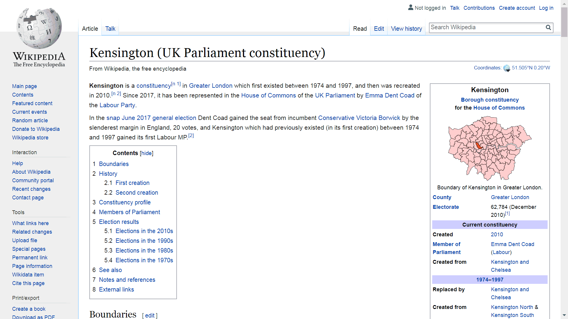Edit the Boundaries section
Viewport: 568px width, 319px height.
pyautogui.click(x=150, y=315)
